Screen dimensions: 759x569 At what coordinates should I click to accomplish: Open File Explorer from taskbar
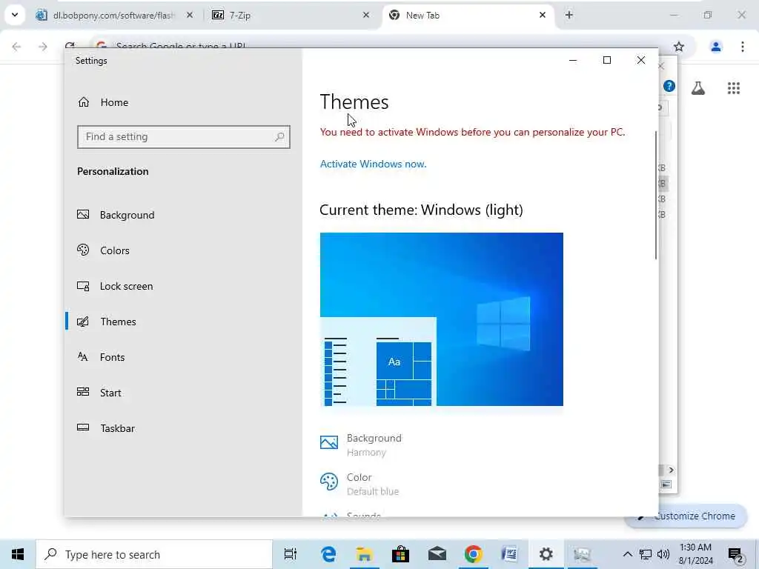tap(364, 554)
